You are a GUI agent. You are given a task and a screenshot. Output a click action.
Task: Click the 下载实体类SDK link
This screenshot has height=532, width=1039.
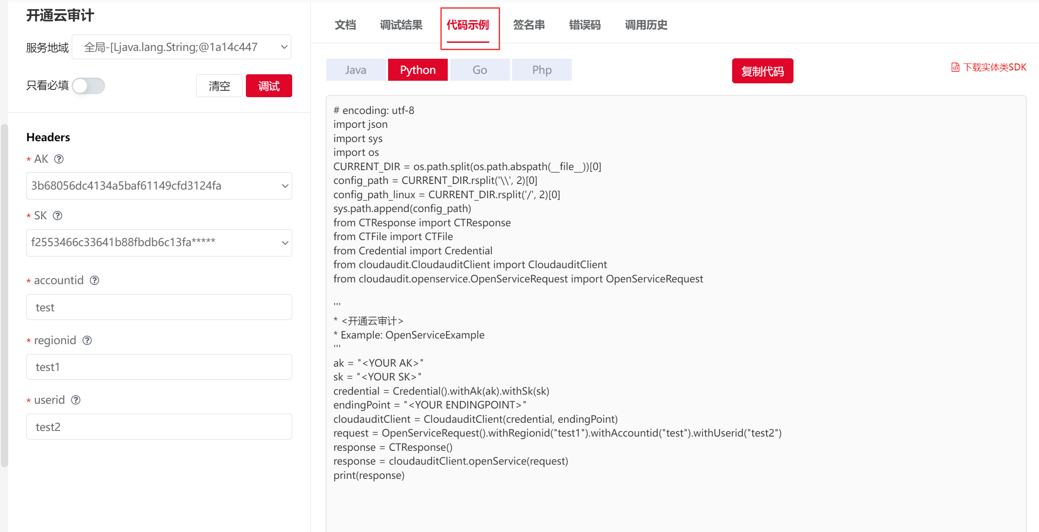[x=994, y=67]
